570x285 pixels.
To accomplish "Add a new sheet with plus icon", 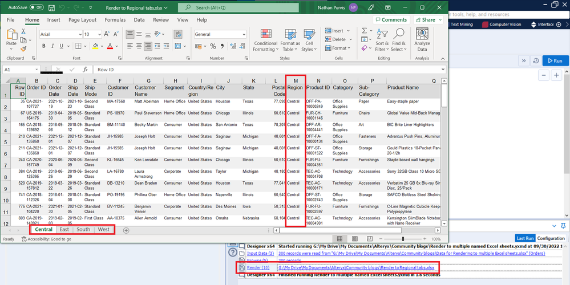I will [x=126, y=230].
